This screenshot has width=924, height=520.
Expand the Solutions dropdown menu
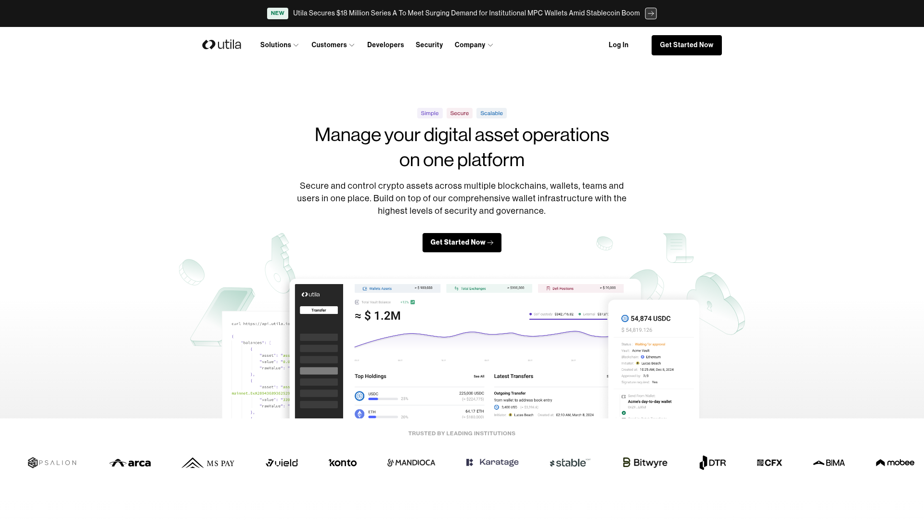280,45
